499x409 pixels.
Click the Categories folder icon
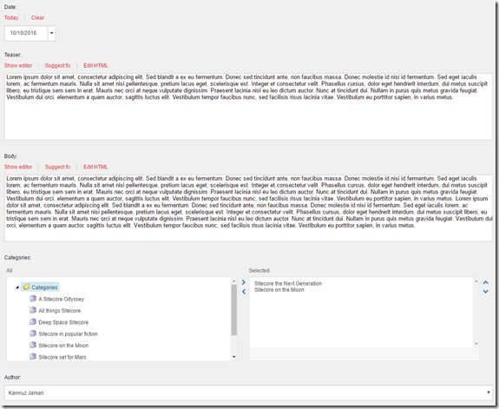click(26, 287)
